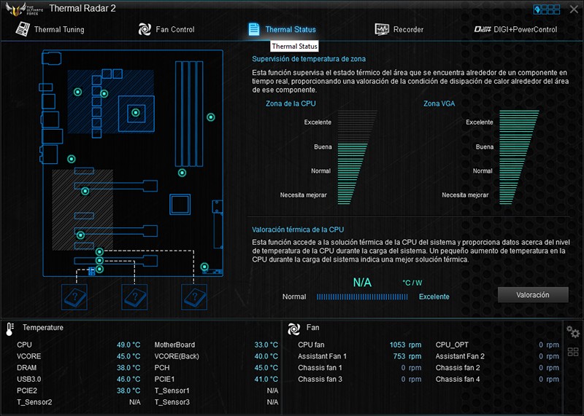The height and width of the screenshot is (416, 584).
Task: Click the Assistant Fan 1 753 rpm reading
Action: (407, 356)
